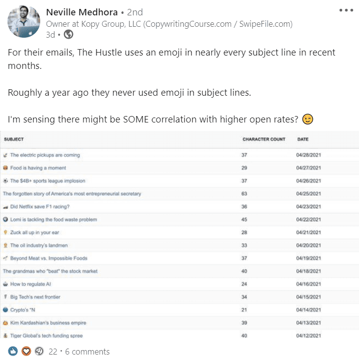Sort by the DATE column header

click(303, 139)
